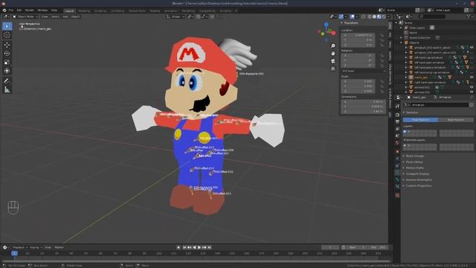Open the viewport Add menu button

click(x=65, y=16)
